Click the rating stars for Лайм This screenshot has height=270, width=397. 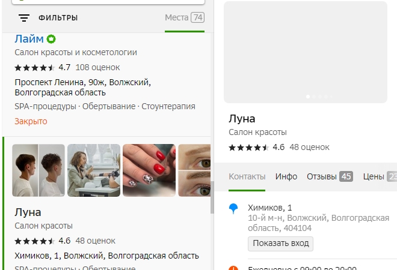coord(35,67)
